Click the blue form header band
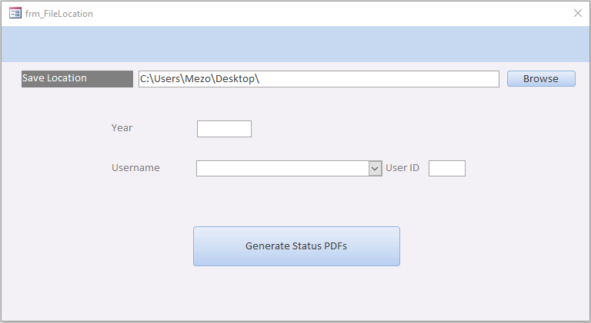The image size is (591, 323). [295, 44]
